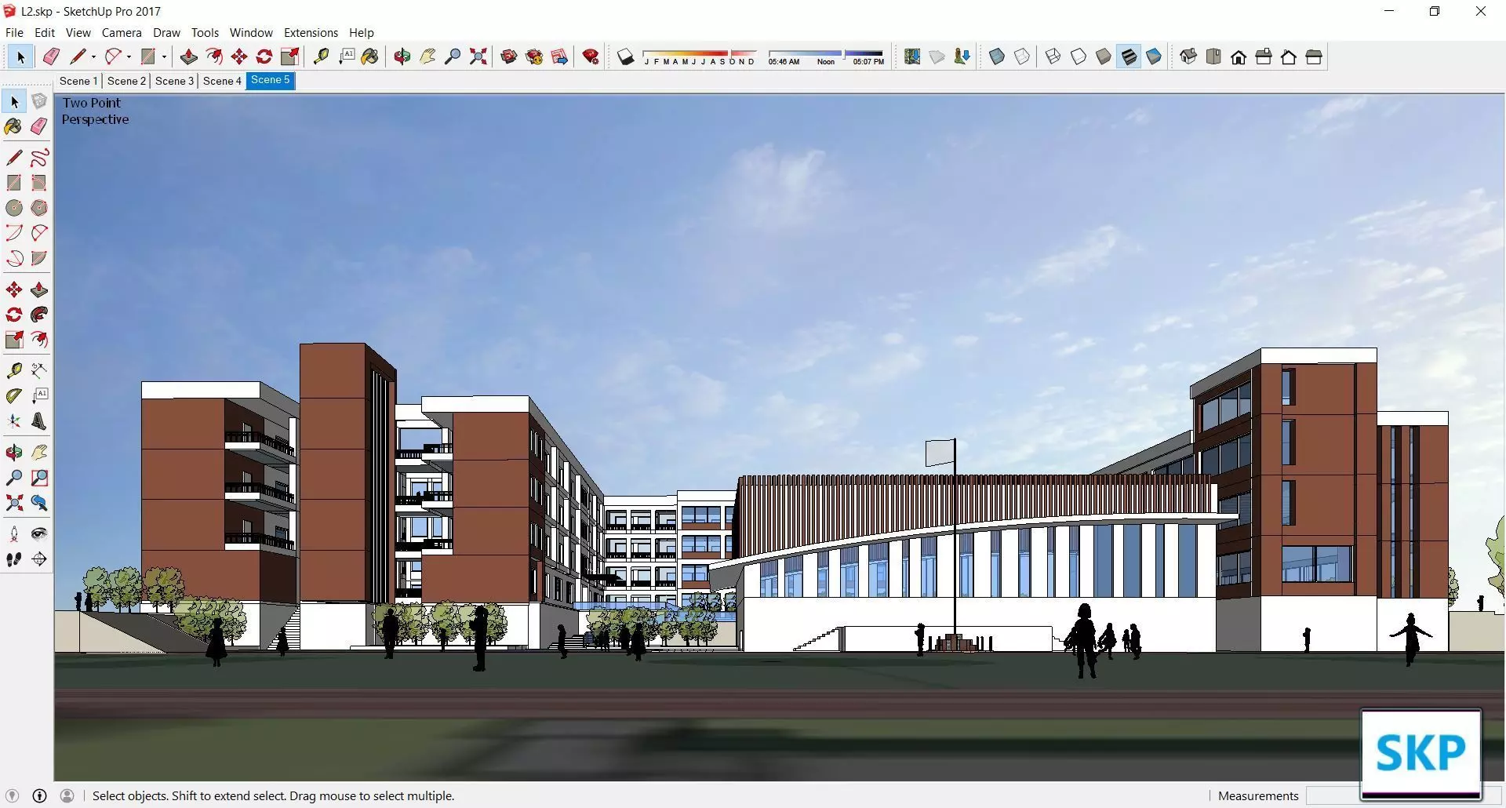Viewport: 1506px width, 808px height.
Task: Choose the 3D Text tool
Action: coord(39,421)
